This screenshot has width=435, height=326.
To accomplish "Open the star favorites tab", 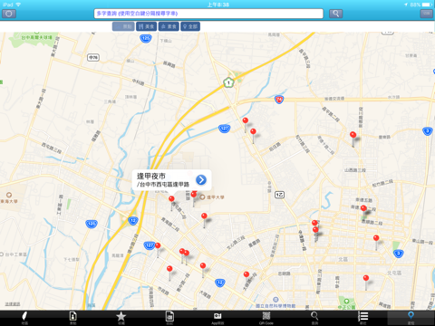I will tap(121, 318).
